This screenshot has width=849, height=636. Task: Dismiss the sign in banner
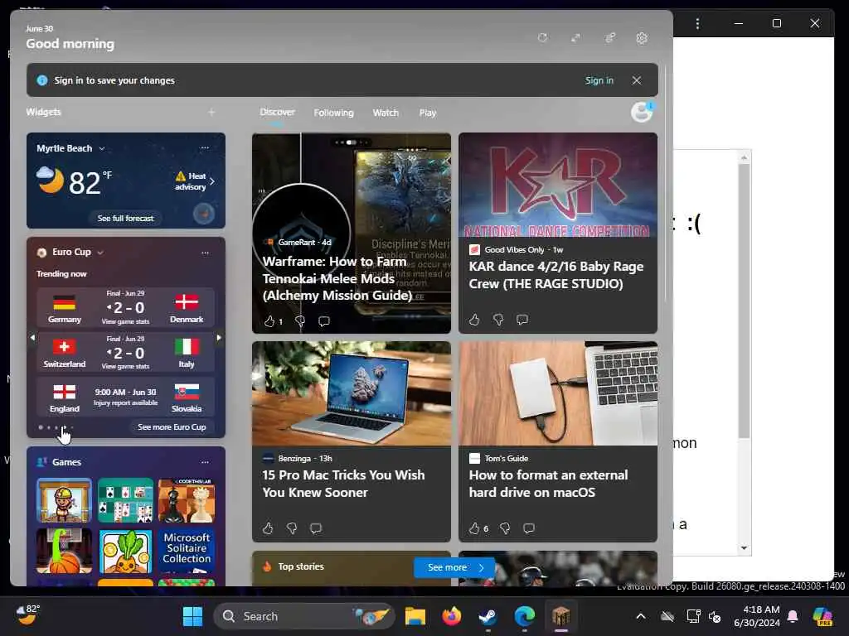tap(637, 80)
